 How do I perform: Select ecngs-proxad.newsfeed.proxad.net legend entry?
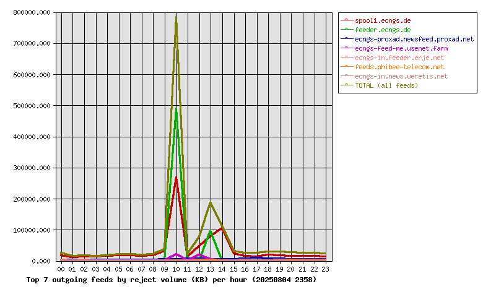pyautogui.click(x=414, y=39)
